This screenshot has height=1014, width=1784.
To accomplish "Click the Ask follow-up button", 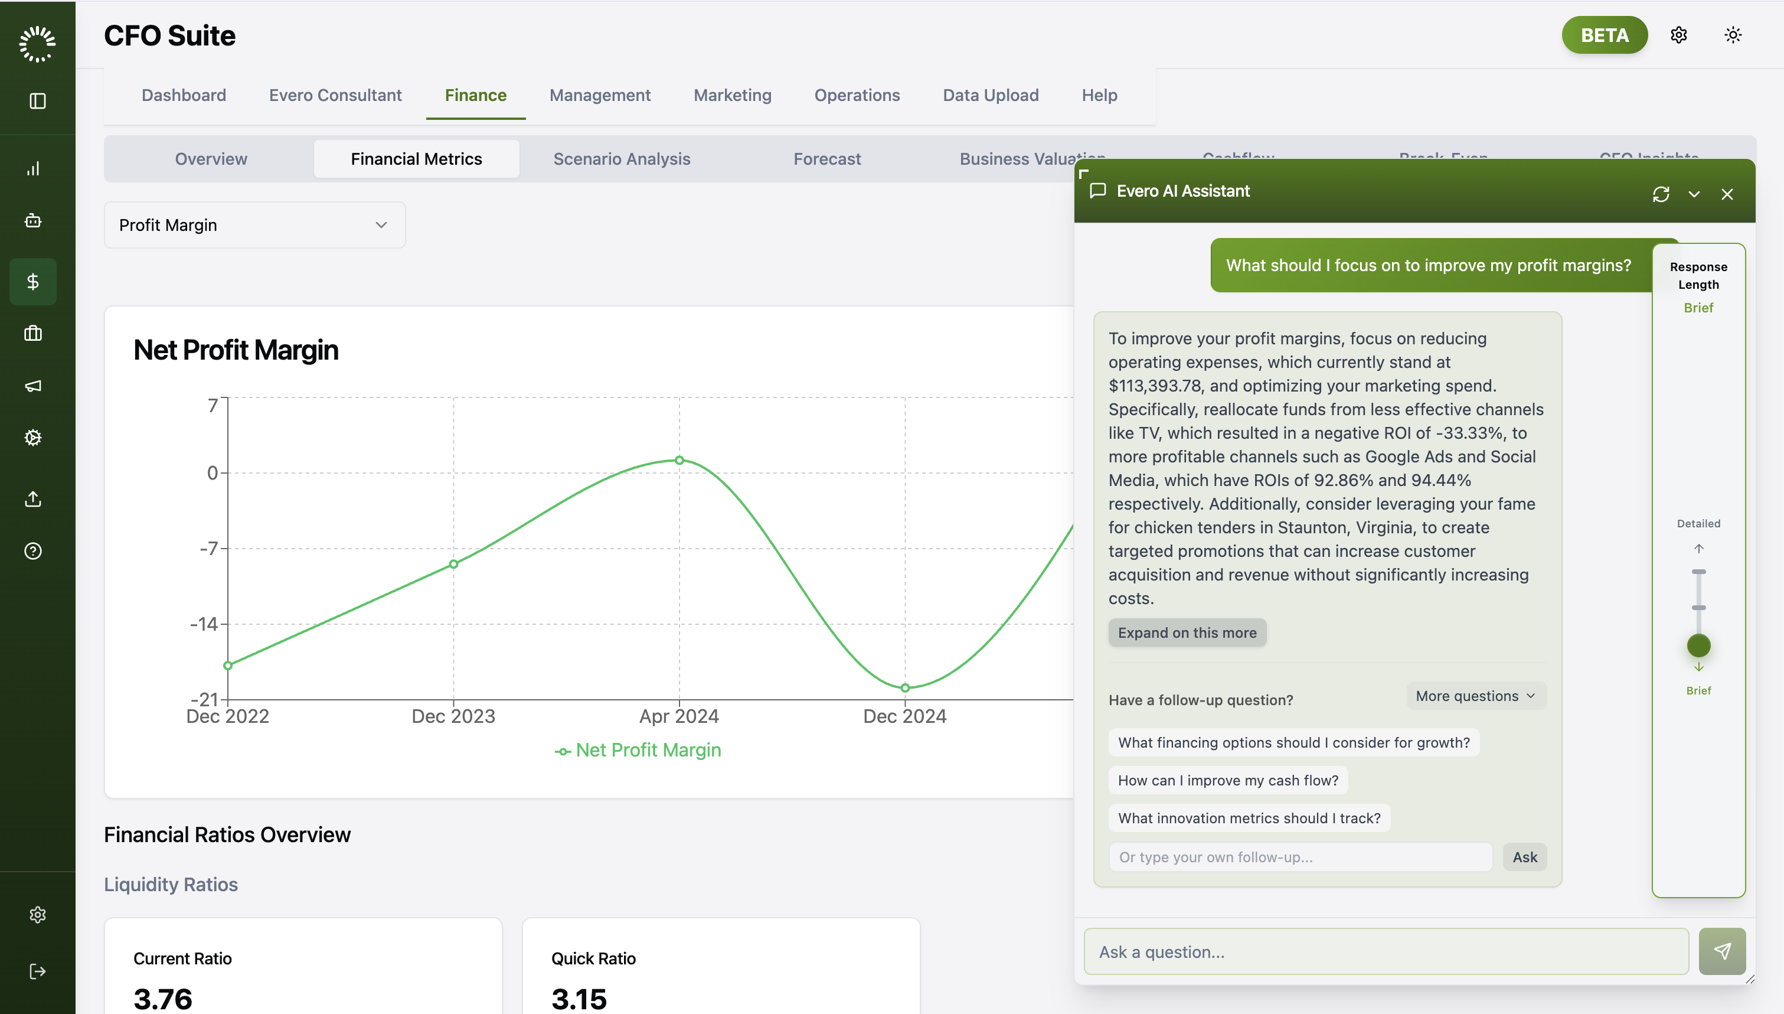I will click(x=1524, y=856).
